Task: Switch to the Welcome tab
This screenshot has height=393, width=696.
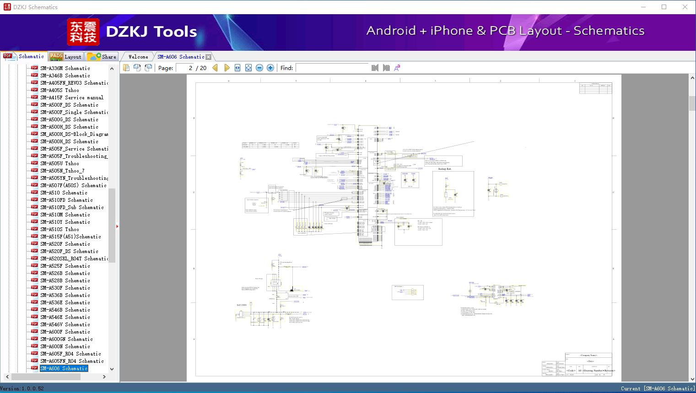Action: (138, 57)
